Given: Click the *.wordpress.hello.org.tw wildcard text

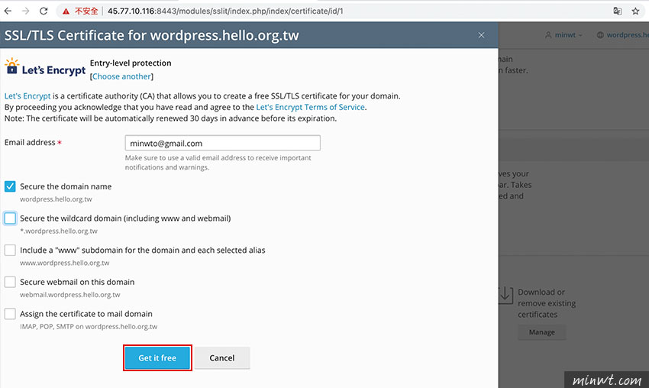Looking at the screenshot, I should coord(59,231).
